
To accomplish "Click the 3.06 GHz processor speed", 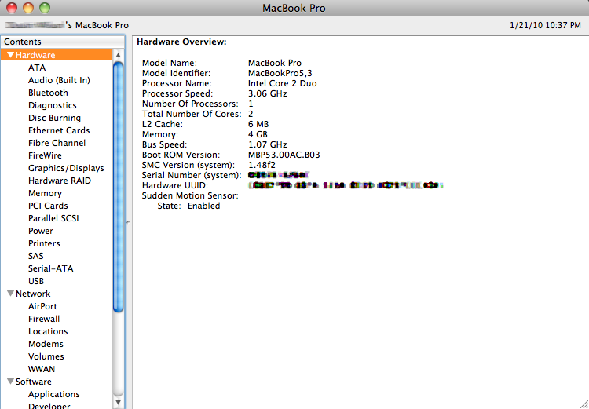I will (268, 93).
